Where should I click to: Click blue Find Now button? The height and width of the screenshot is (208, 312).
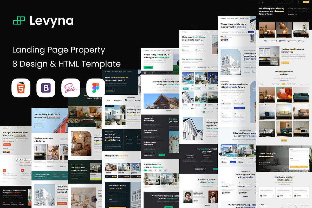pos(251,32)
